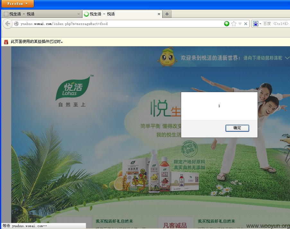290x229 pixels.
Task: Click the status bar 等待 yuehuo.womai.com text
Action: point(25,226)
